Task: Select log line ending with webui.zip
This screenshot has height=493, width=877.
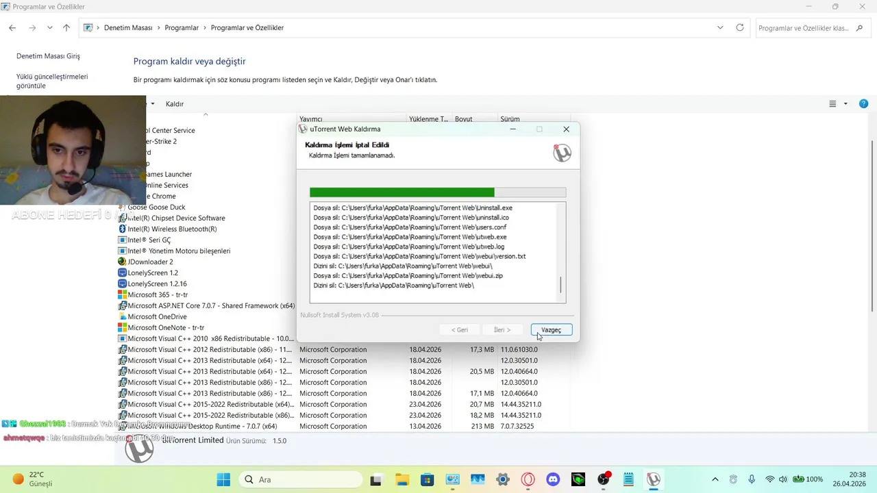Action: point(408,275)
